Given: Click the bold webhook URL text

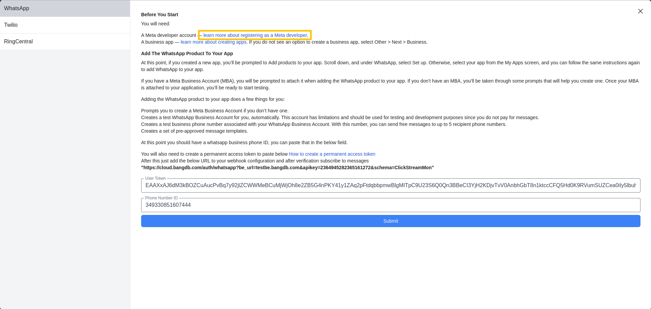Looking at the screenshot, I should coord(287,168).
